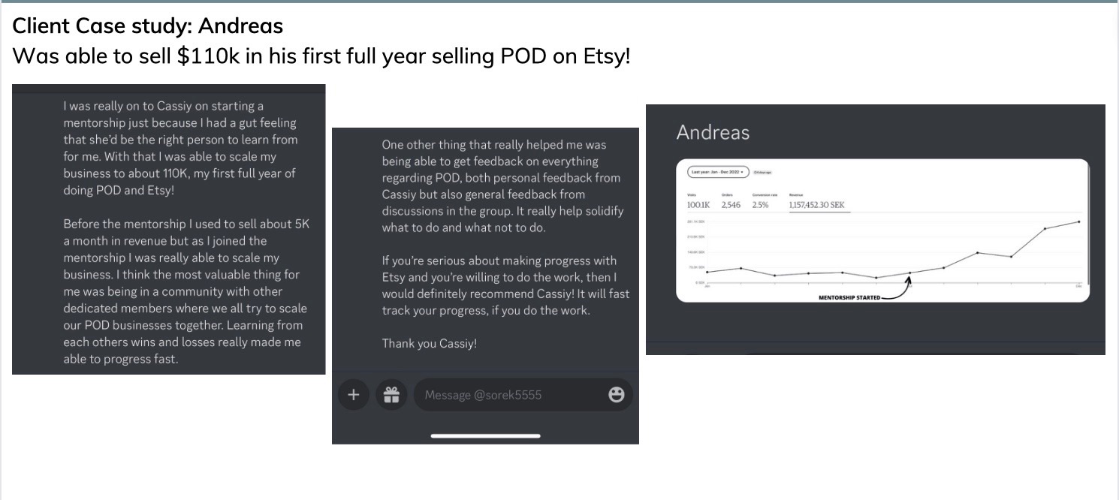Click the second testimonial screenshot with Thank you Cassiy
Screen dimensions: 1119x500
pyautogui.click(x=485, y=285)
